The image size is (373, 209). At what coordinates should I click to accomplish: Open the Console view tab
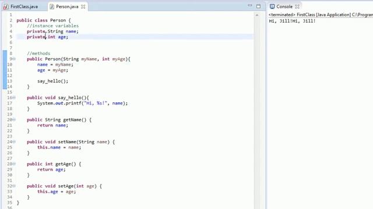coord(284,6)
